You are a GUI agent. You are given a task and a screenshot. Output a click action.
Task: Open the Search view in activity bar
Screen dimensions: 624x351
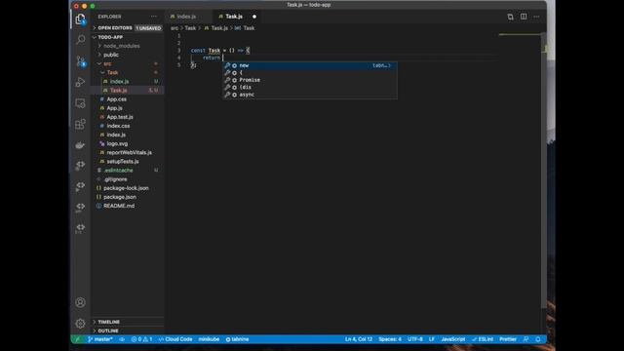(x=80, y=39)
